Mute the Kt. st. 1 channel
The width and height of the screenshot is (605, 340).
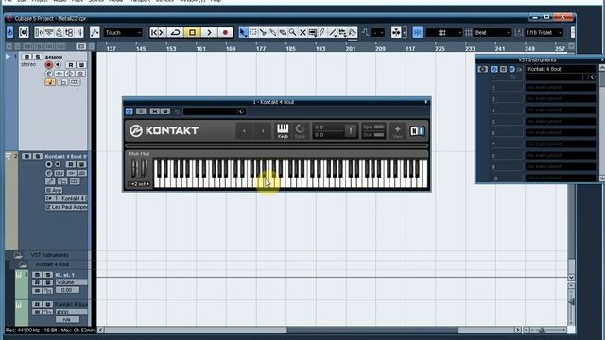pos(37,275)
